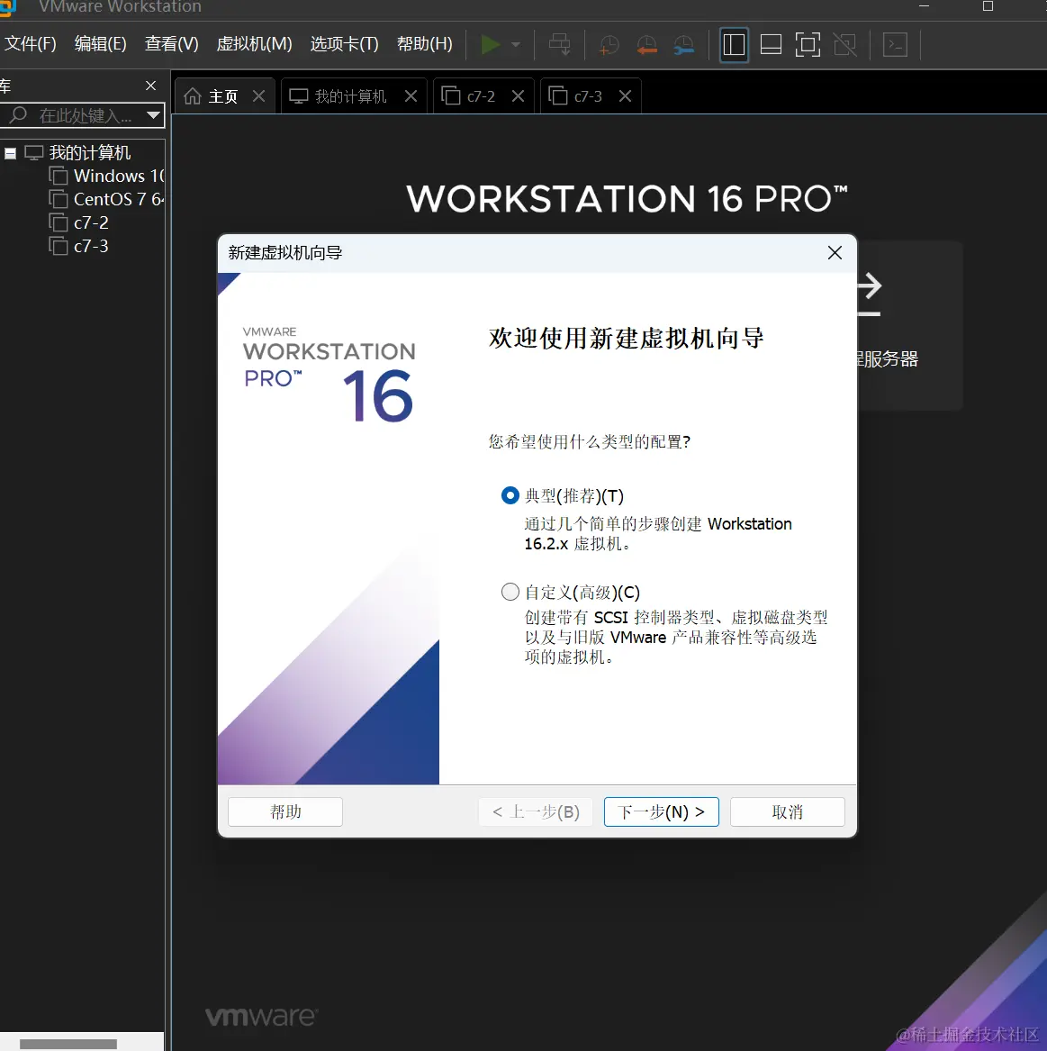This screenshot has height=1051, width=1047.
Task: Click the green Power On play icon
Action: pyautogui.click(x=491, y=45)
